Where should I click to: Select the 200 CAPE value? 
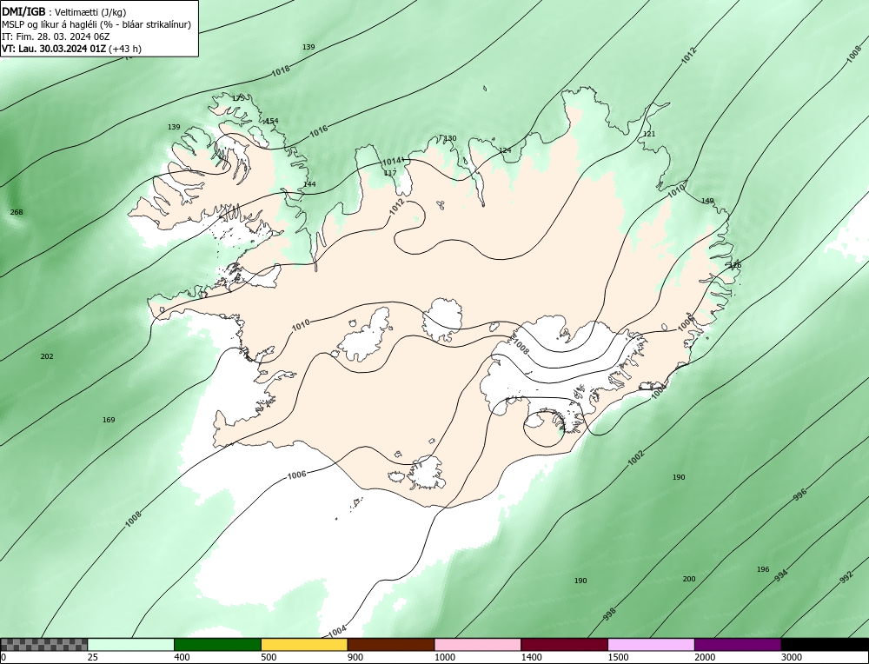pos(689,579)
